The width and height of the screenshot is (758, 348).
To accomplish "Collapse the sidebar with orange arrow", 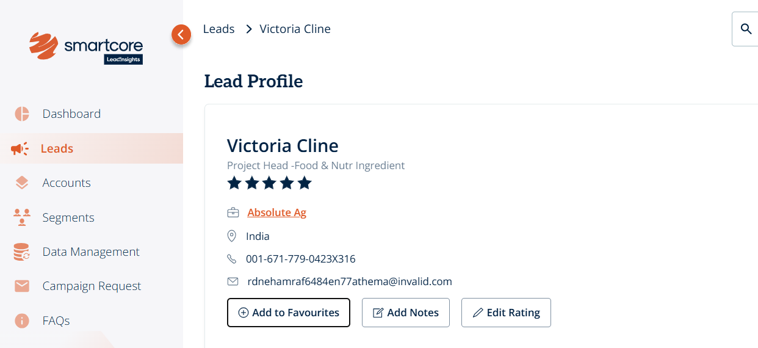I will click(181, 35).
